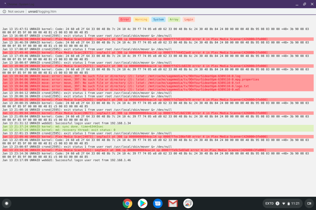Viewport: 316px width, 210px height.
Task: Open the 11:21 clock status tray
Action: [x=295, y=204]
